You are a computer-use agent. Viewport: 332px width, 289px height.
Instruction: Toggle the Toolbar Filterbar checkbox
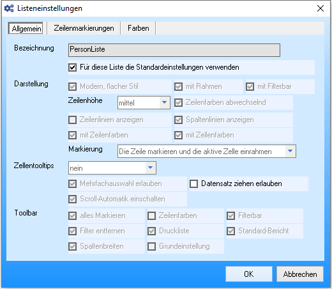[x=231, y=215]
